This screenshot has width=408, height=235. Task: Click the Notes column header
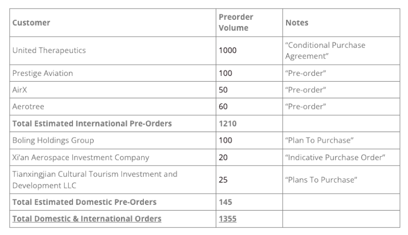pos(297,23)
